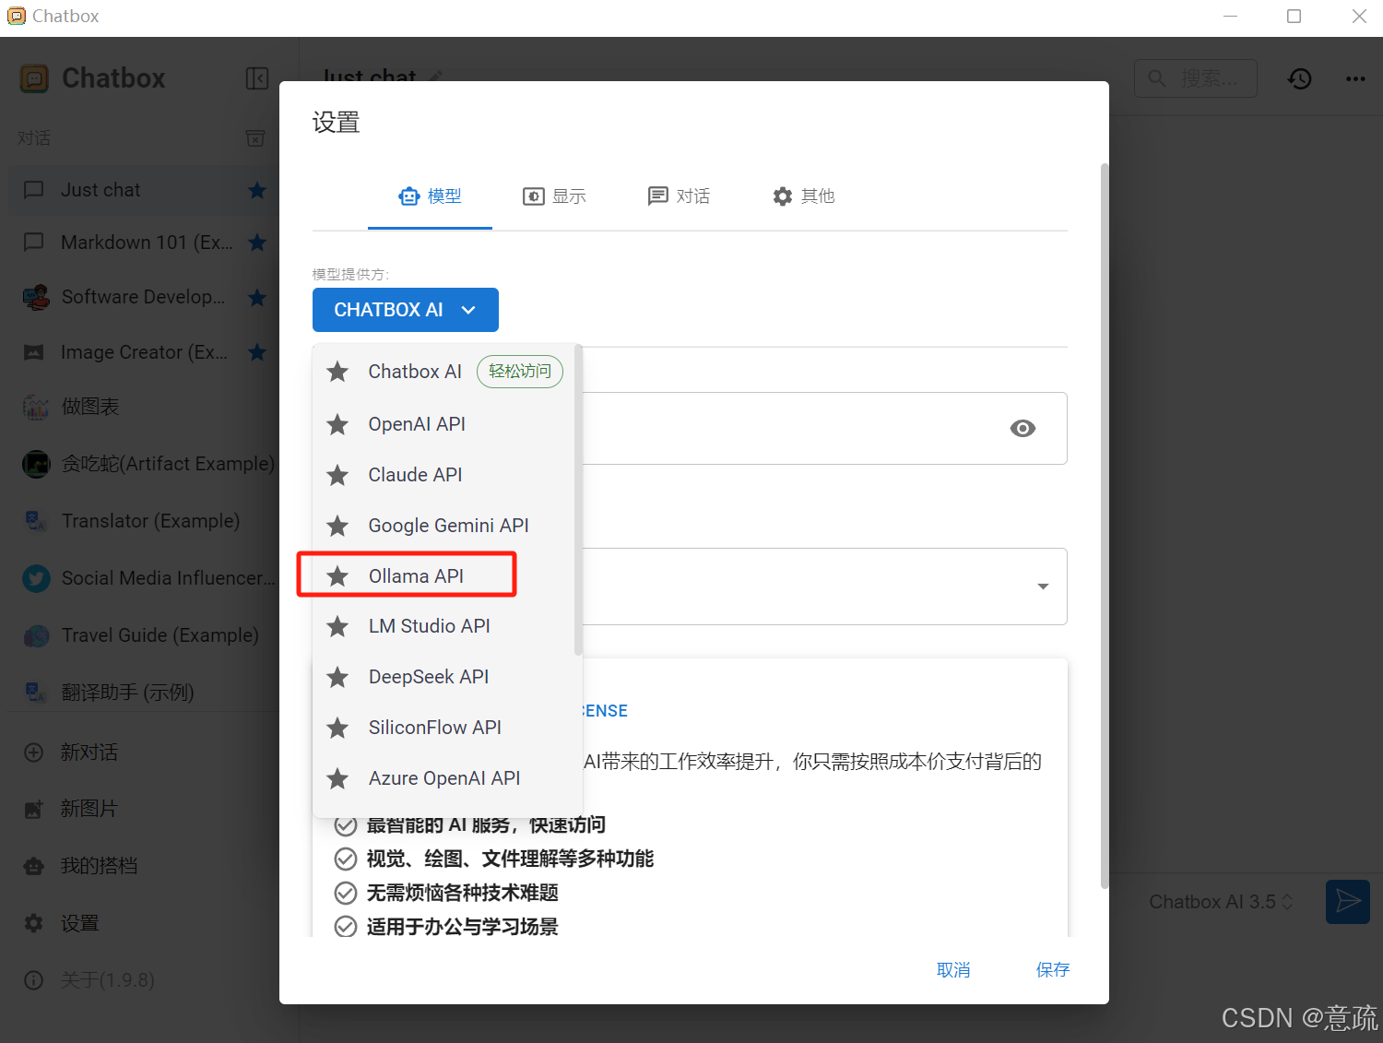Open the Chatbox AI 3.5 model selector

pos(1221,902)
